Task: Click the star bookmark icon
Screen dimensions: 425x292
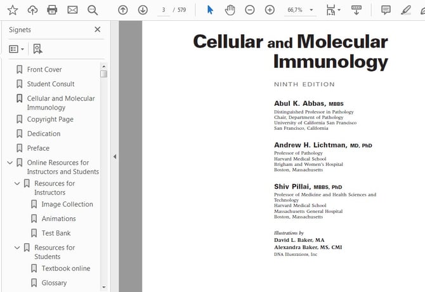Action: [13, 10]
